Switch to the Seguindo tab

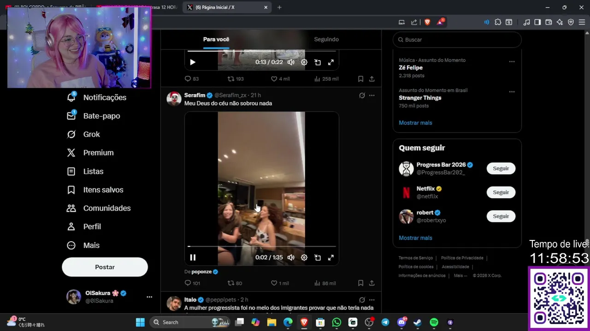(326, 40)
